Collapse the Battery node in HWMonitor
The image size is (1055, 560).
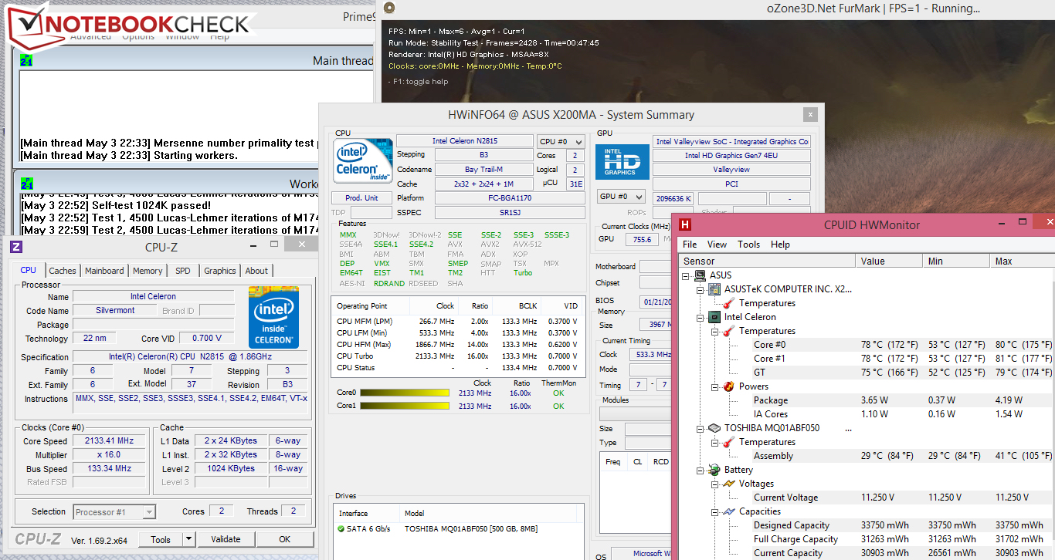point(701,470)
